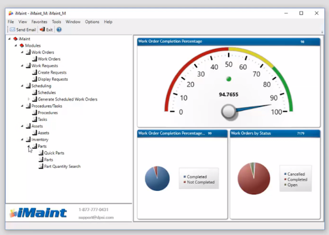
Task: Select Display Requests in the tree
Action: click(x=53, y=79)
